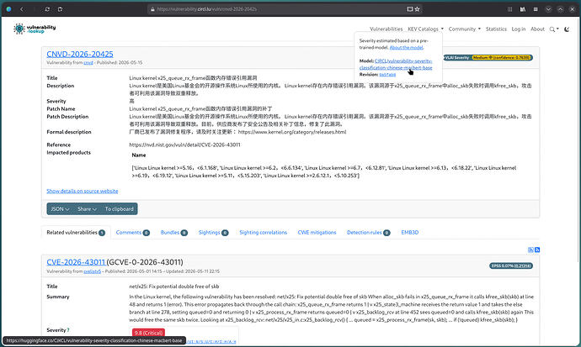This screenshot has width=581, height=347.
Task: Copy record with To clipboard button
Action: pyautogui.click(x=119, y=209)
